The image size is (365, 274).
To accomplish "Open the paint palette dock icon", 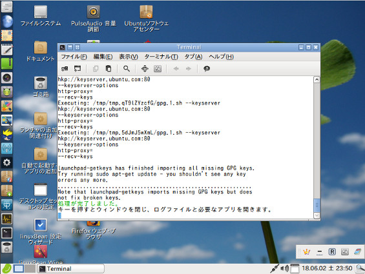I will click(6, 106).
